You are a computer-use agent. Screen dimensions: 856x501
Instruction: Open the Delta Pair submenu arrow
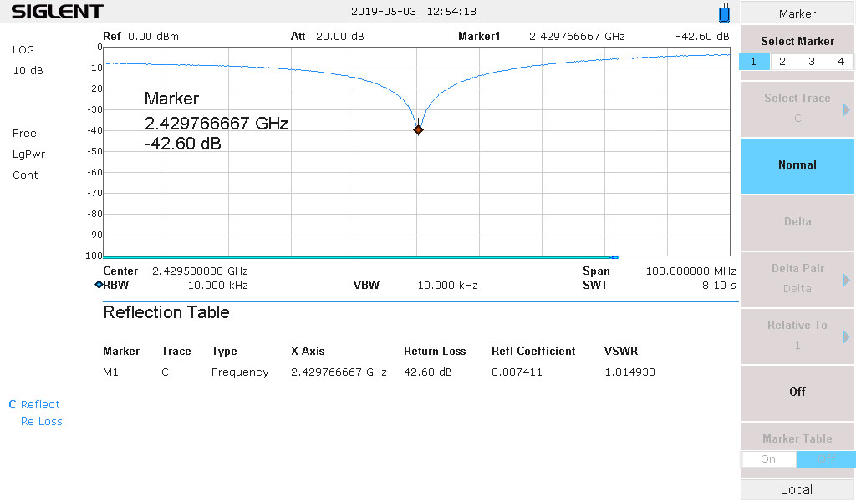[x=846, y=279]
